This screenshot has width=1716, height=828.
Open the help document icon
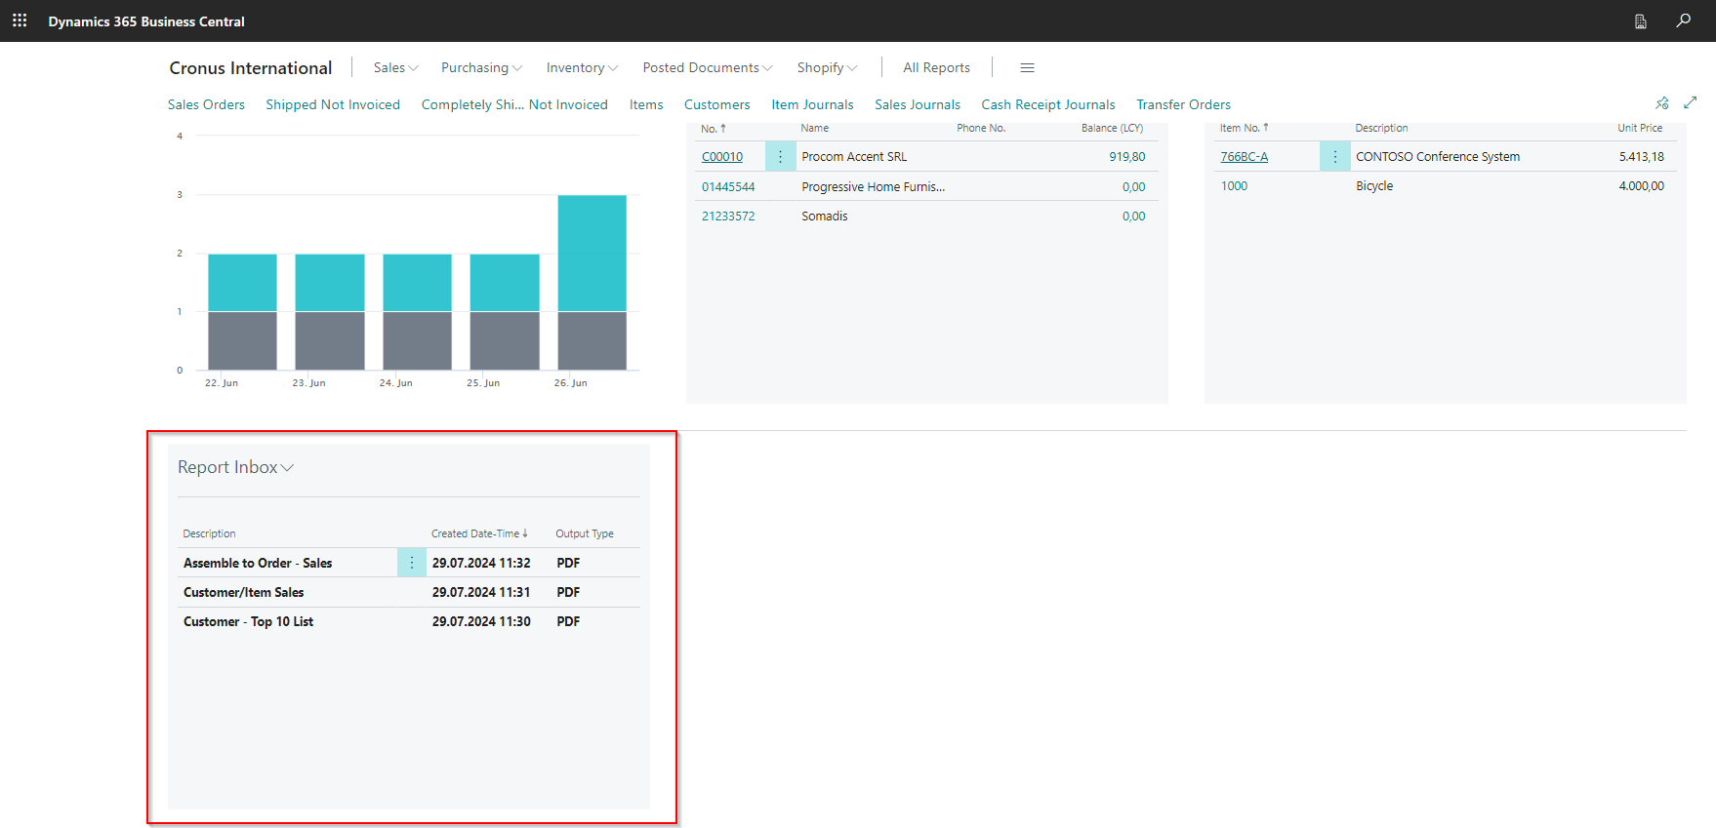[1641, 21]
